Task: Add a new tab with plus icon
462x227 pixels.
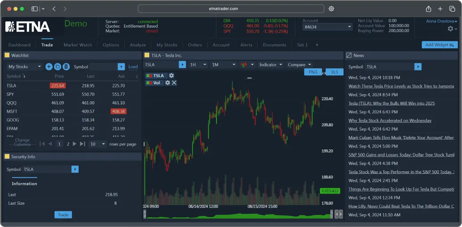Action: (x=317, y=45)
